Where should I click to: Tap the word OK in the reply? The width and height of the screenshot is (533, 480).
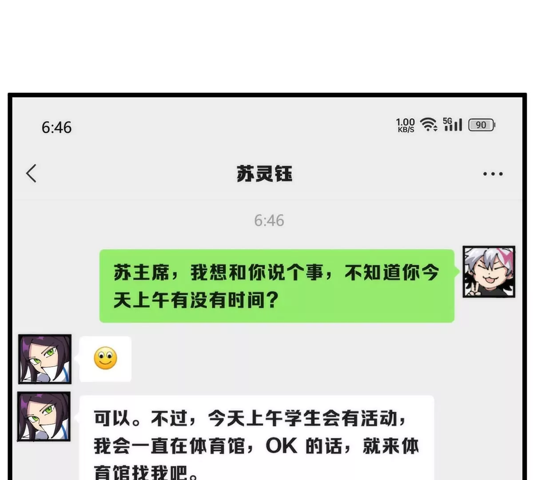281,445
